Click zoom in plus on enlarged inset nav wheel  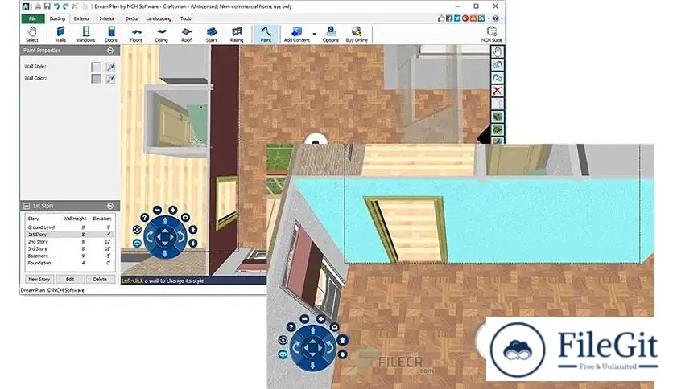320,319
